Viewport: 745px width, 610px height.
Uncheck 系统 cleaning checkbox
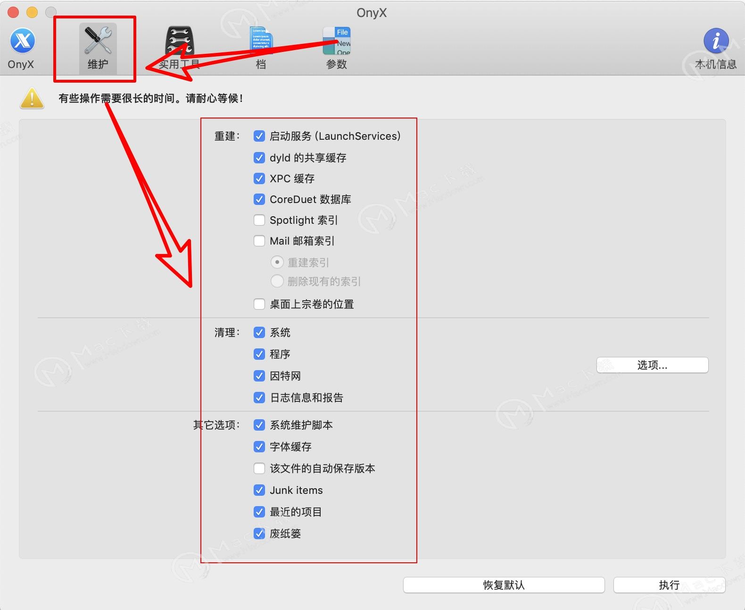tap(259, 332)
